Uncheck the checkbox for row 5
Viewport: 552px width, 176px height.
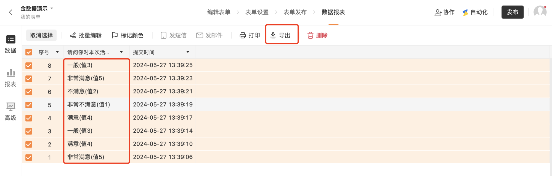(29, 105)
